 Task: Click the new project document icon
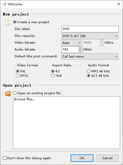pyautogui.click(x=8, y=22)
